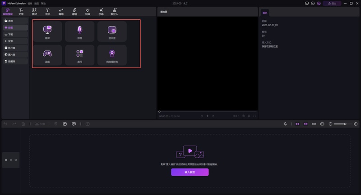361x195 pixels.
Task: Click the Export button in title bar
Action: tap(332, 4)
